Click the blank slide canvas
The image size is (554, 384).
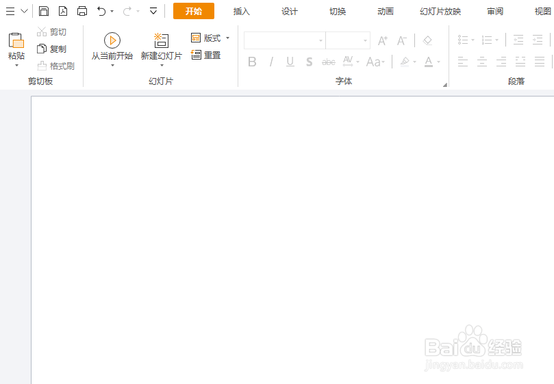coord(292,240)
